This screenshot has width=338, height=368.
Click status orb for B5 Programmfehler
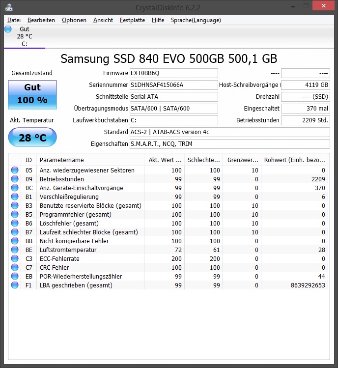(x=15, y=214)
